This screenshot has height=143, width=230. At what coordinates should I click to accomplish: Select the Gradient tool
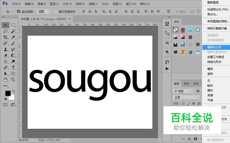[13, 55]
